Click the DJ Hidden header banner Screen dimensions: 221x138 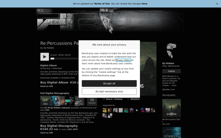point(110,21)
